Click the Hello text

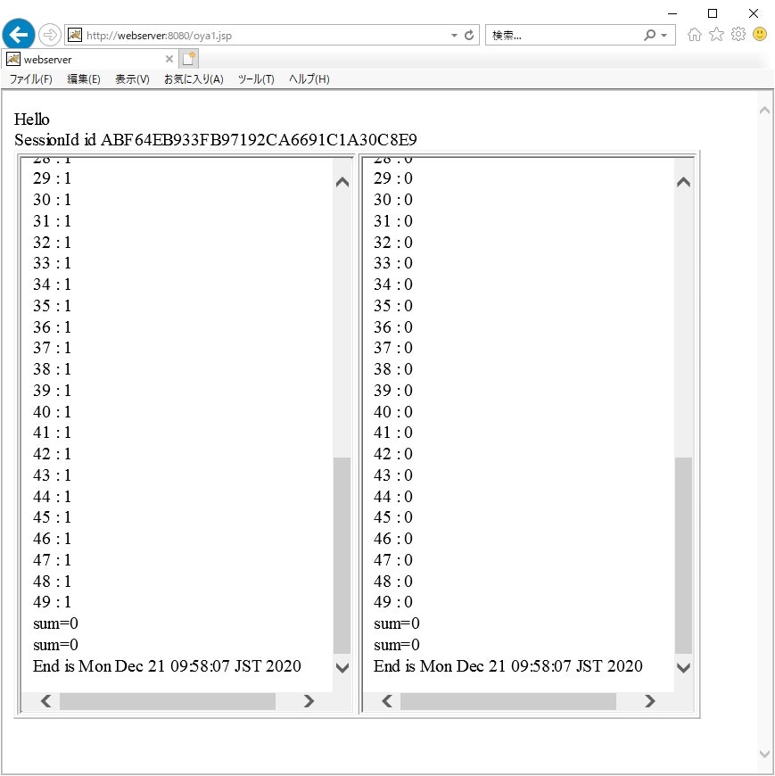click(32, 120)
